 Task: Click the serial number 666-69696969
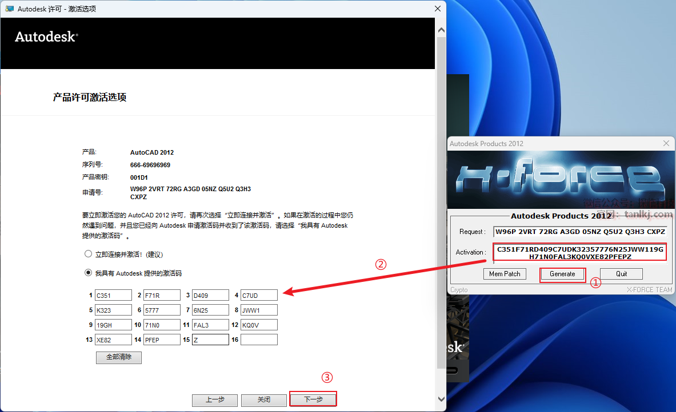point(150,165)
